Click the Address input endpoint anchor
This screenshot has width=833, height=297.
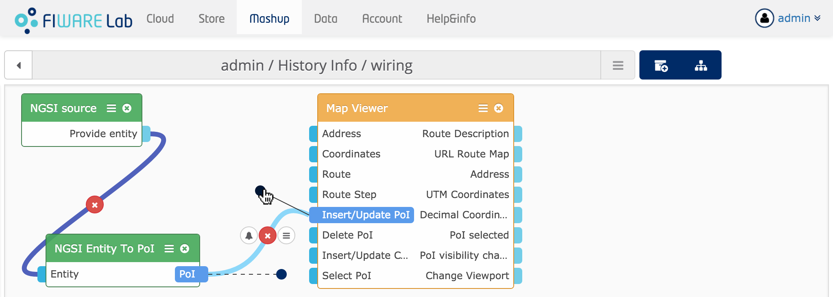(313, 134)
